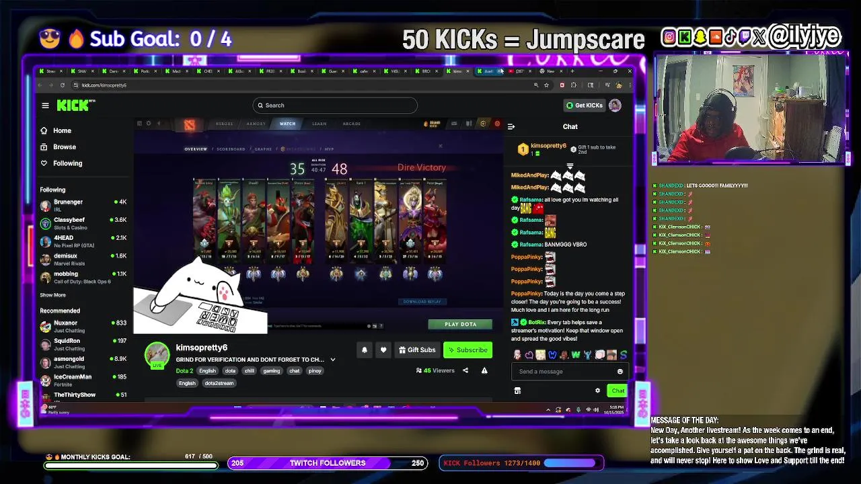This screenshot has height=484, width=861.
Task: Open the Dota ARMORY tab
Action: pos(256,124)
